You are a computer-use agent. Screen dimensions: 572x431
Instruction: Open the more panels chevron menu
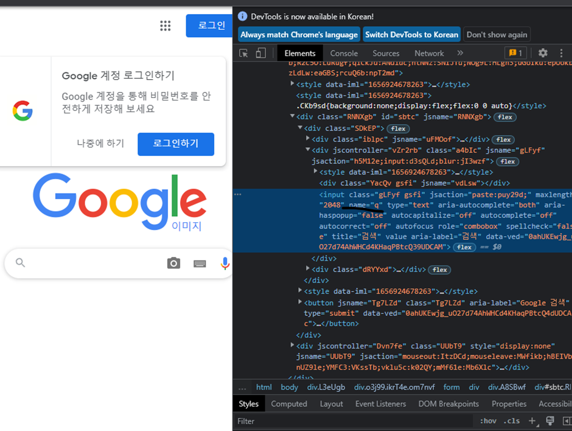pos(461,53)
